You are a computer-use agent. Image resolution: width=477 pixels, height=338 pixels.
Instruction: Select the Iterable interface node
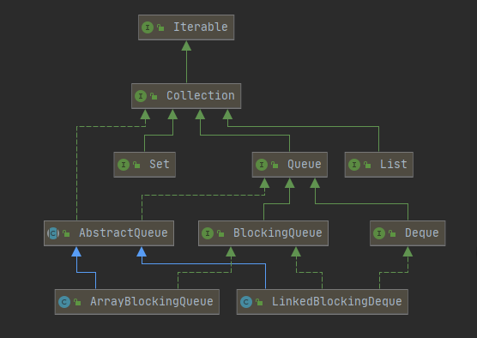pos(186,27)
